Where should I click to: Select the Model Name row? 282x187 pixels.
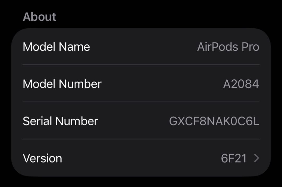coord(141,46)
